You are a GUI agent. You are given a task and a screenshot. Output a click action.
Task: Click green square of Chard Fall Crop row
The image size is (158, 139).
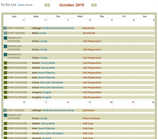[5, 133]
